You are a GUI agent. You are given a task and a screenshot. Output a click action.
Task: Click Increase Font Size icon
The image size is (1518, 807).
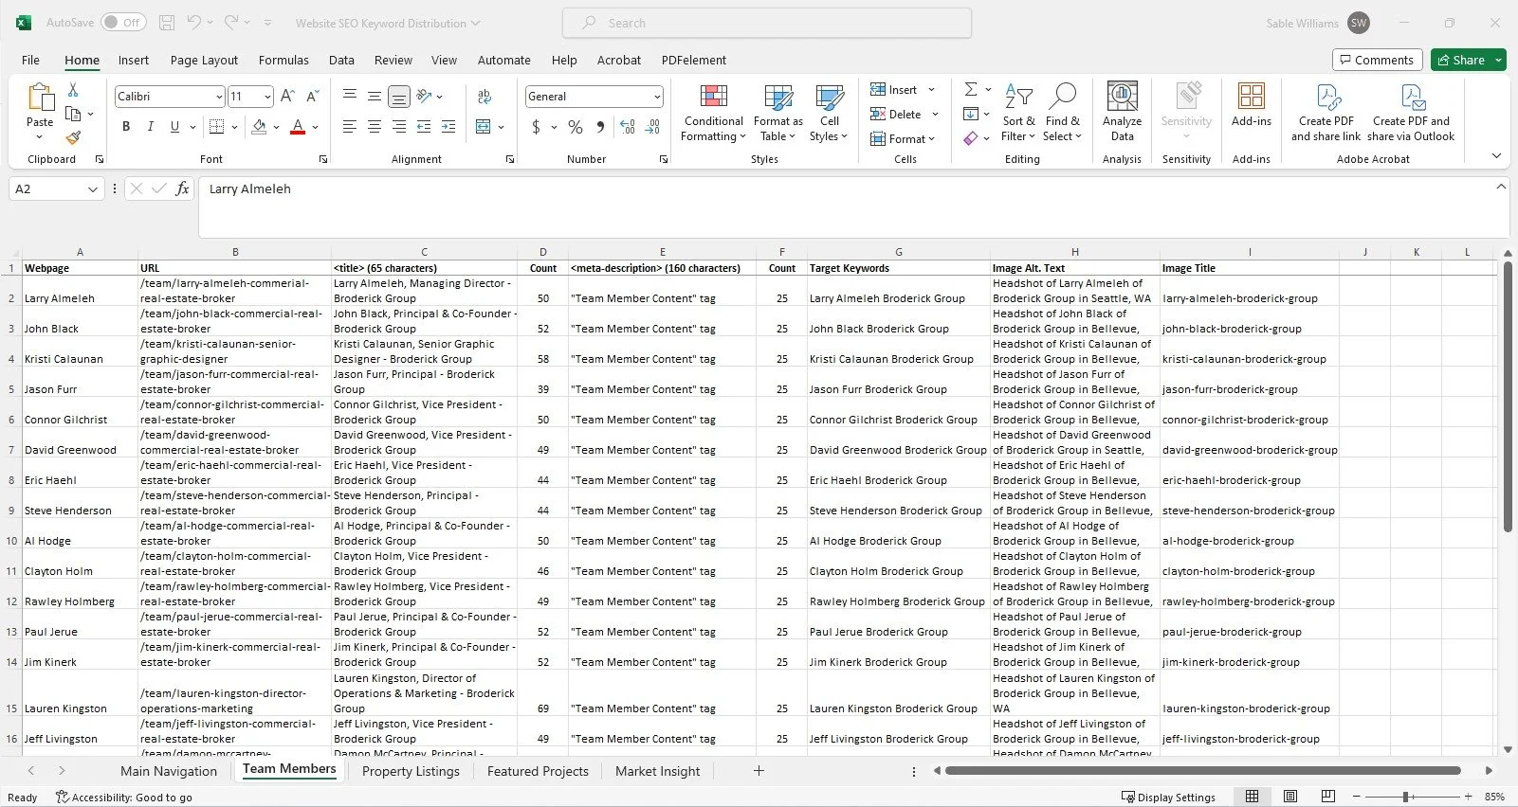[x=288, y=96]
